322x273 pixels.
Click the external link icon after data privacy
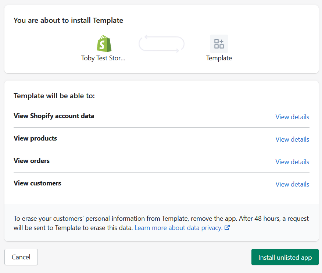(x=227, y=228)
